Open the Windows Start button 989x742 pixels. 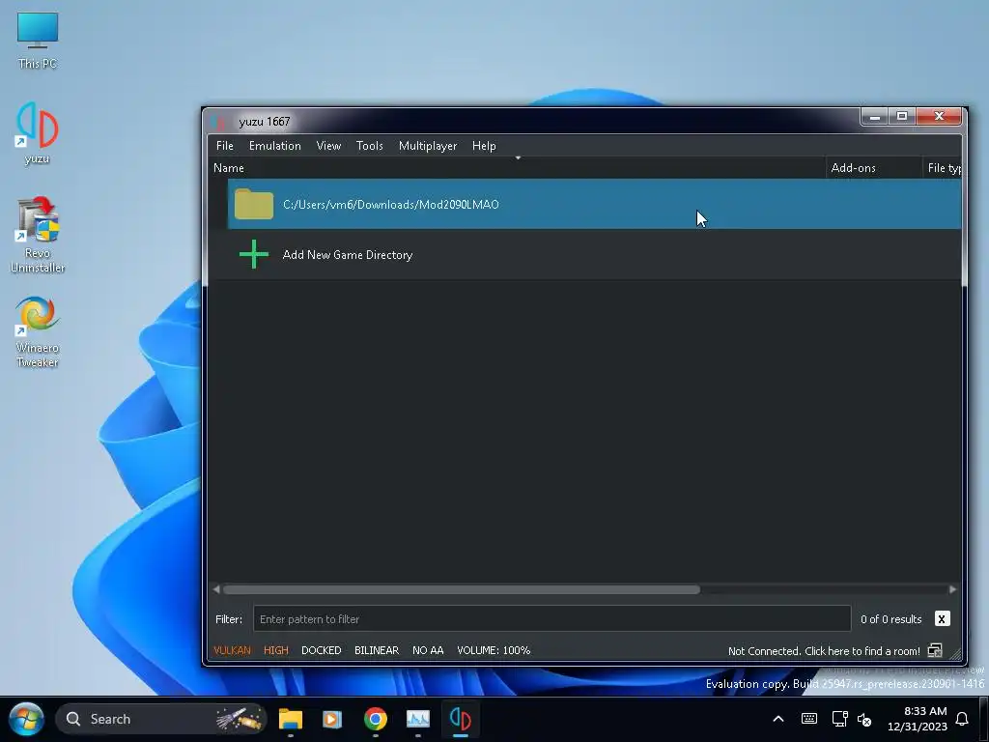click(26, 719)
